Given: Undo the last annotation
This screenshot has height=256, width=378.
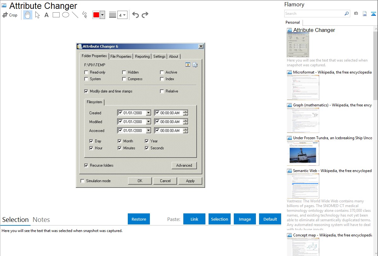Looking at the screenshot, I should [135, 15].
